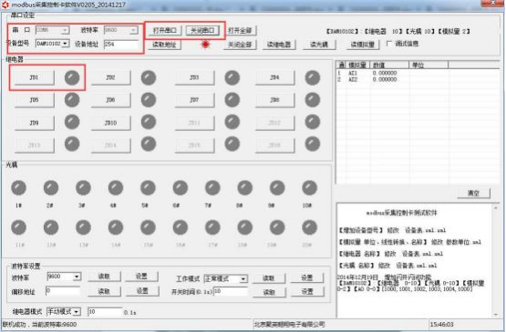Viewport: 506px width, 332px height.
Task: Click the 1# optocoupler indicator
Action: tap(19, 187)
